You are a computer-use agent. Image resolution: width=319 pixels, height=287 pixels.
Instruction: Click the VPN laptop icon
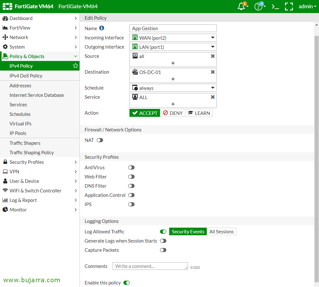[x=5, y=171]
